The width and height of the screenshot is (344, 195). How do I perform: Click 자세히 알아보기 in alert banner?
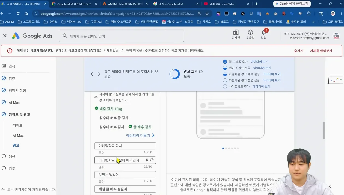321,51
